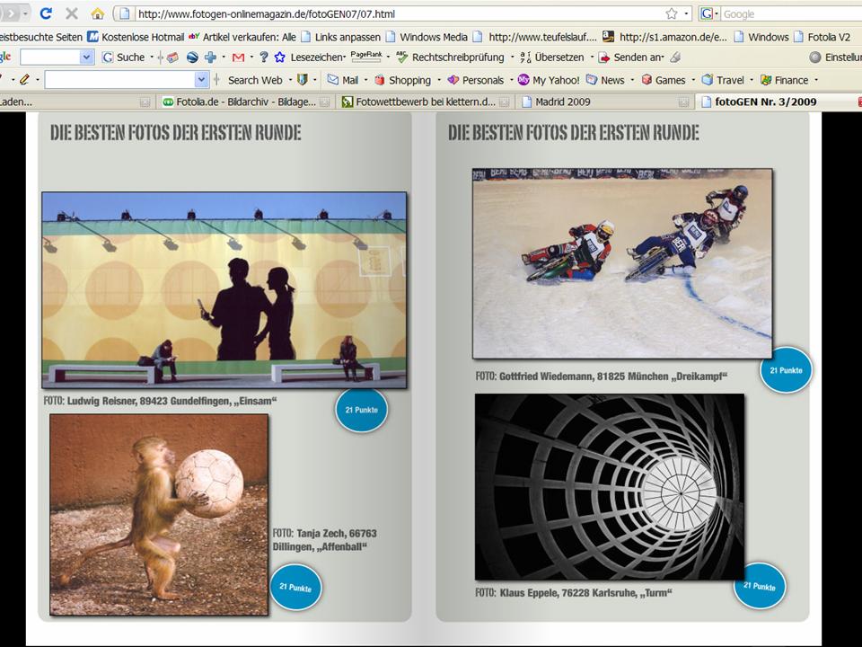
Task: Open Yahoo Mail from the toolbar
Action: 342,80
